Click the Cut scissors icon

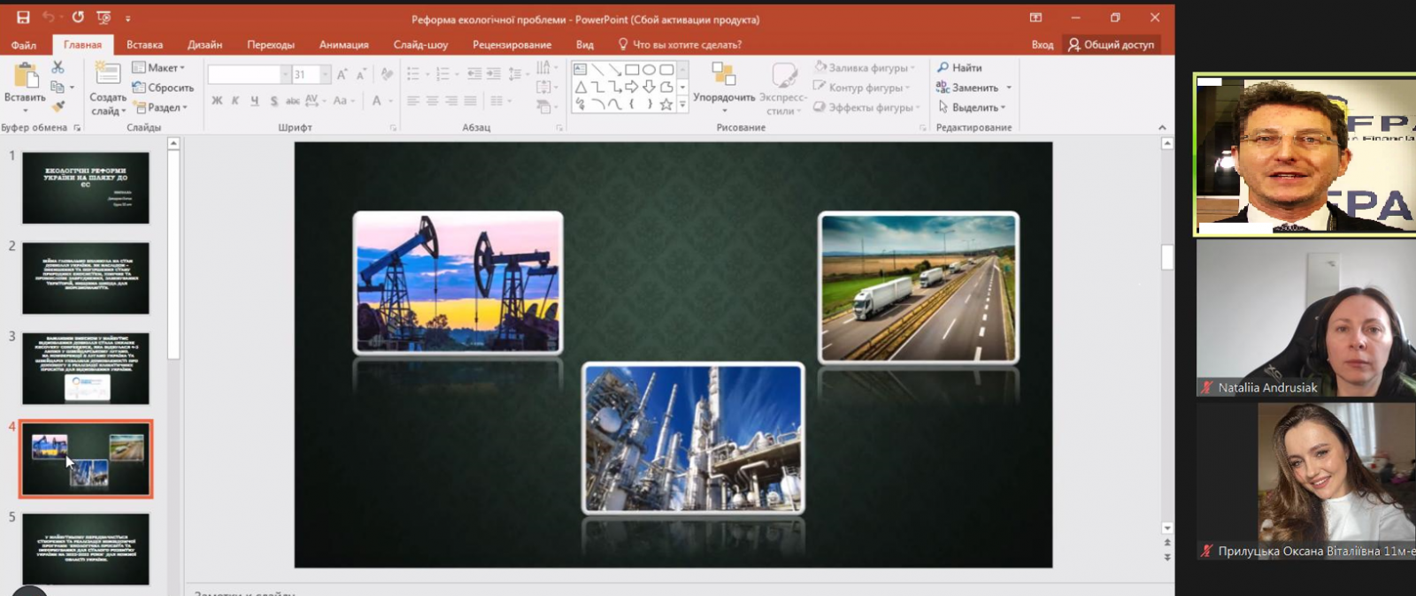coord(58,67)
